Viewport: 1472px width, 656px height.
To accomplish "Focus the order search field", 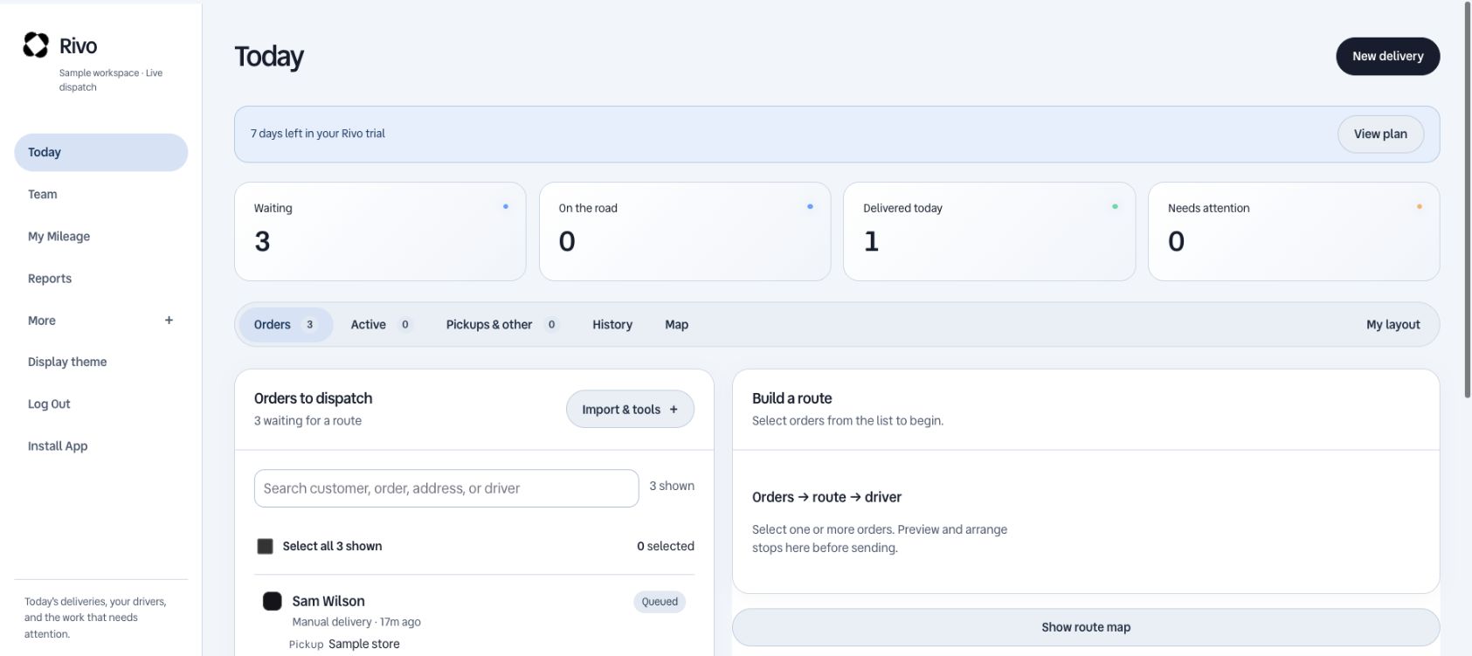I will pyautogui.click(x=446, y=488).
